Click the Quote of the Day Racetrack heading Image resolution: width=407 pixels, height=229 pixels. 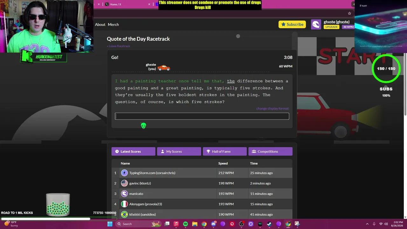click(x=138, y=39)
